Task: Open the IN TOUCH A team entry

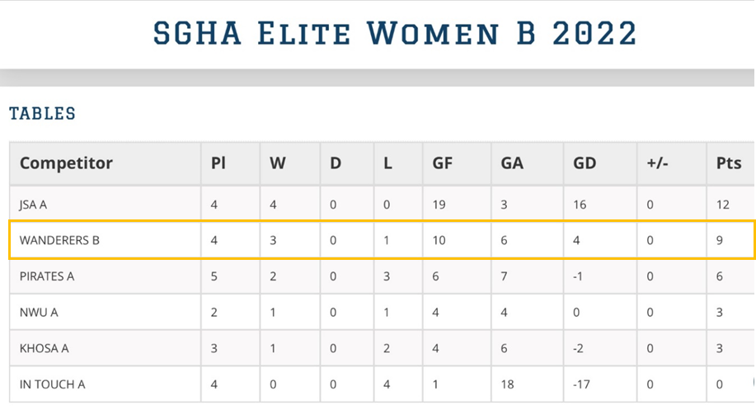Action: tap(52, 384)
